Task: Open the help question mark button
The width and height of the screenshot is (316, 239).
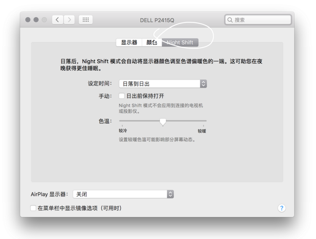Action: click(x=282, y=208)
